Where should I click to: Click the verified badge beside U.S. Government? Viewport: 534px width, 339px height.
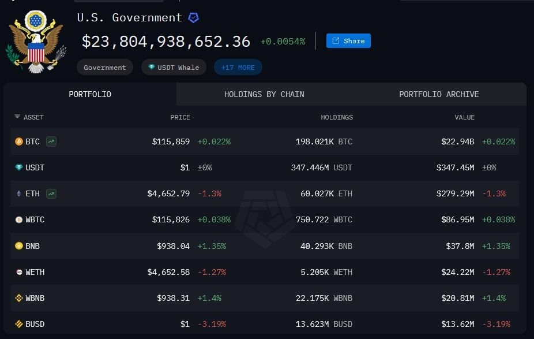(193, 18)
